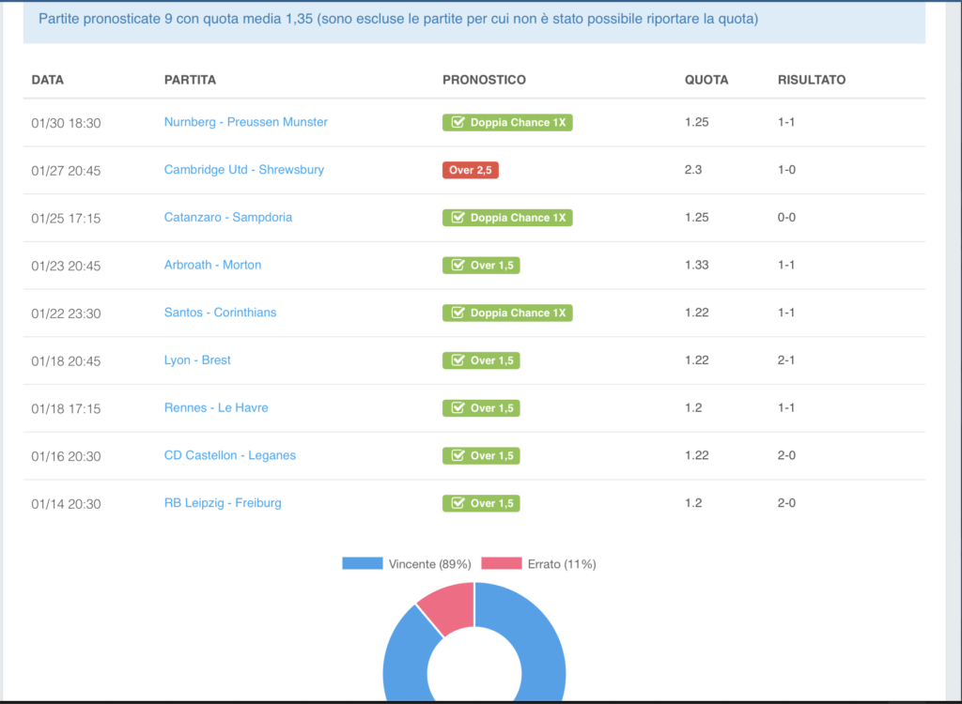Click the Rennes - Le Havre link

click(x=216, y=407)
